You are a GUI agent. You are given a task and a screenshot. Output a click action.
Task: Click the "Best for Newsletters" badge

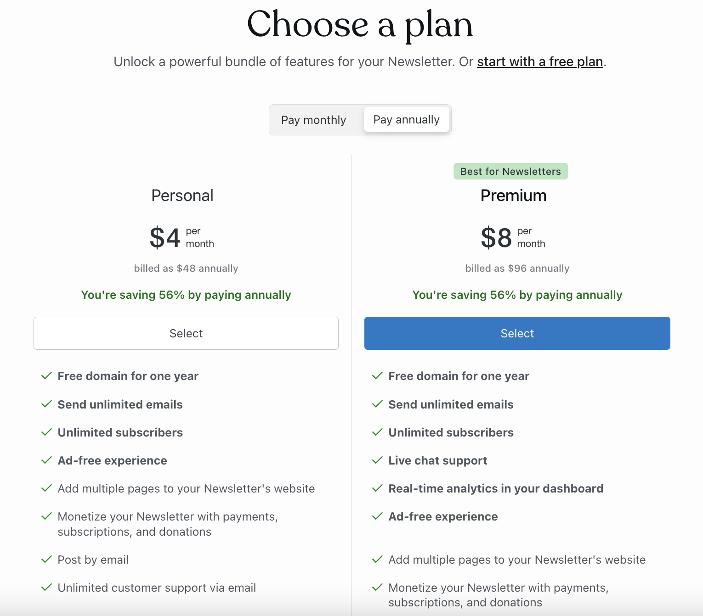[x=511, y=171]
